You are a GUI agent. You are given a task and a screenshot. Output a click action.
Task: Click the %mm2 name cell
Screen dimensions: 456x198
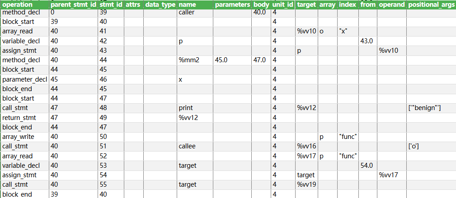(x=195, y=60)
